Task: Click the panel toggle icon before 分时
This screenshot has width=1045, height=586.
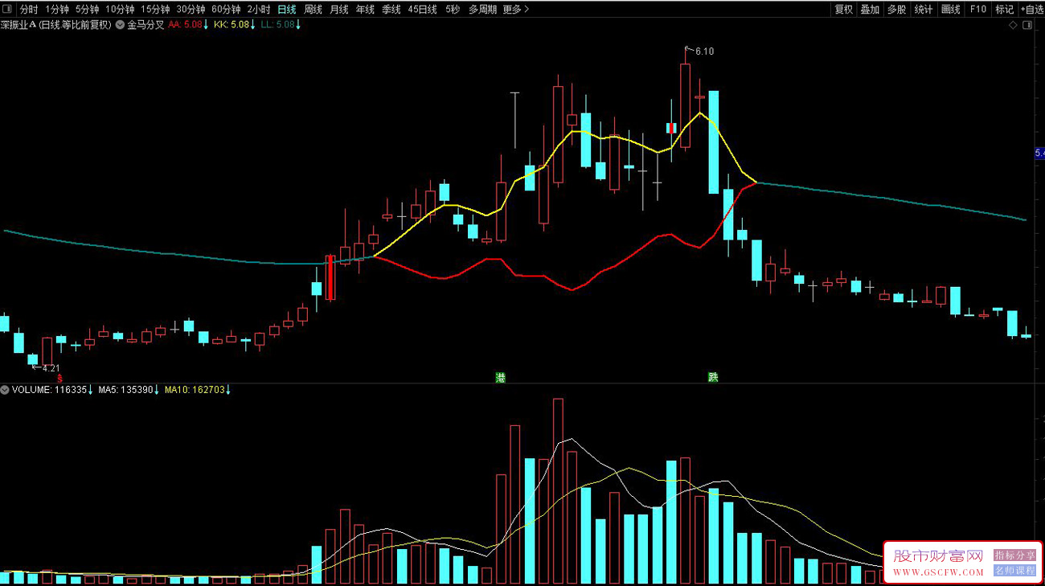Action: [7, 10]
